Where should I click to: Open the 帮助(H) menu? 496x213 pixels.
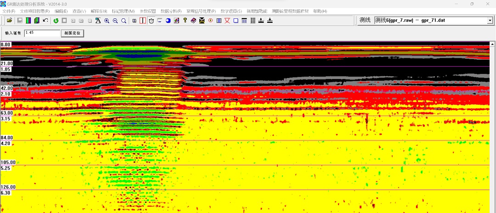(x=320, y=11)
